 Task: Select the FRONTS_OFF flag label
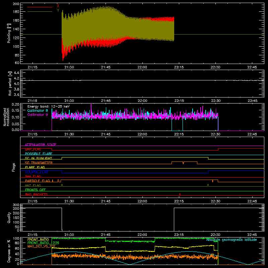(x=36, y=190)
